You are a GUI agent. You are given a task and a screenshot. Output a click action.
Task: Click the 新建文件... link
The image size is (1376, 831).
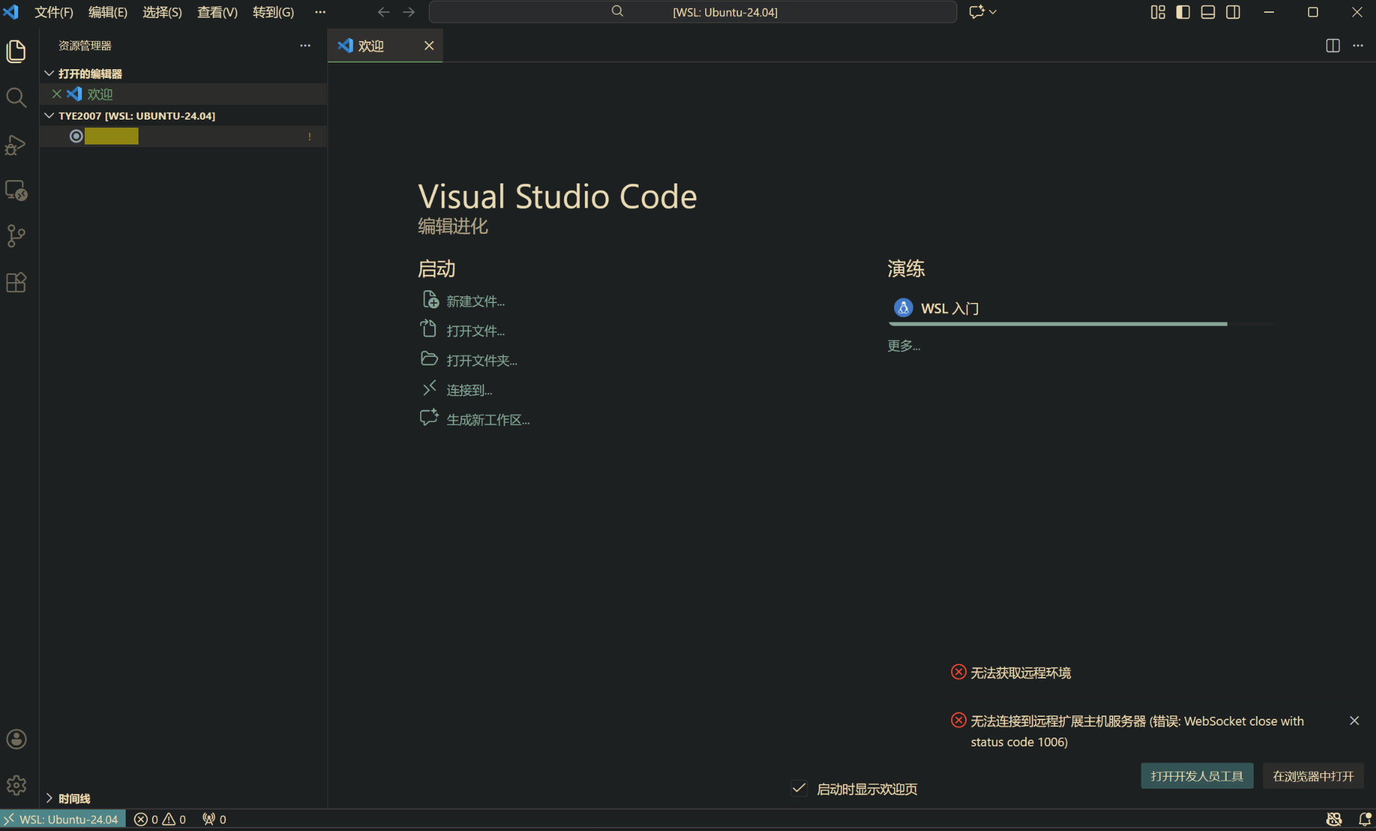476,301
